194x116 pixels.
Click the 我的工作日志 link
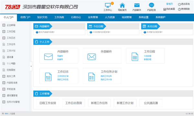(63, 79)
